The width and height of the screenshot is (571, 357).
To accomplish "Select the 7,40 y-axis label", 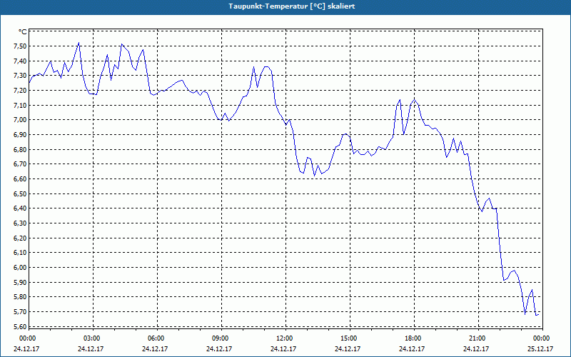I will click(20, 61).
